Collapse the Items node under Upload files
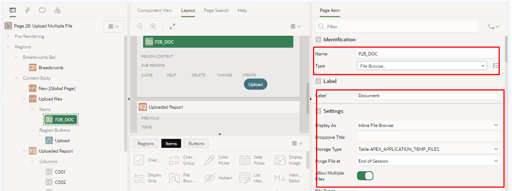 coord(33,109)
